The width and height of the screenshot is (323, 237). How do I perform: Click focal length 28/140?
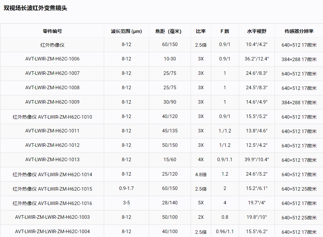170,203
